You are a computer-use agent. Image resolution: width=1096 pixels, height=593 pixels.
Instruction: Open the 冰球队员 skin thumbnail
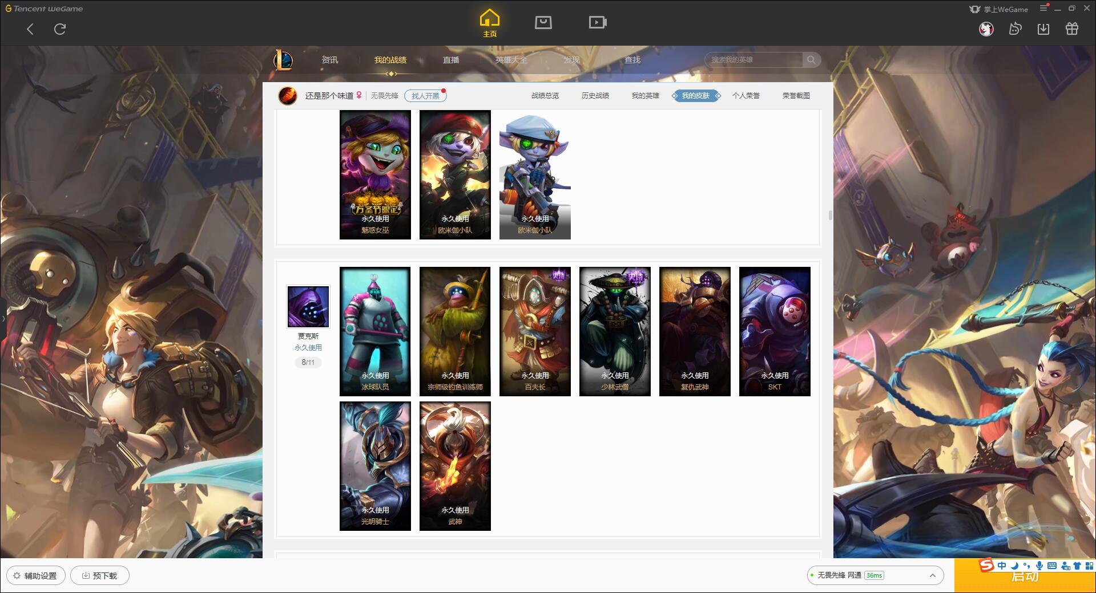pyautogui.click(x=375, y=331)
